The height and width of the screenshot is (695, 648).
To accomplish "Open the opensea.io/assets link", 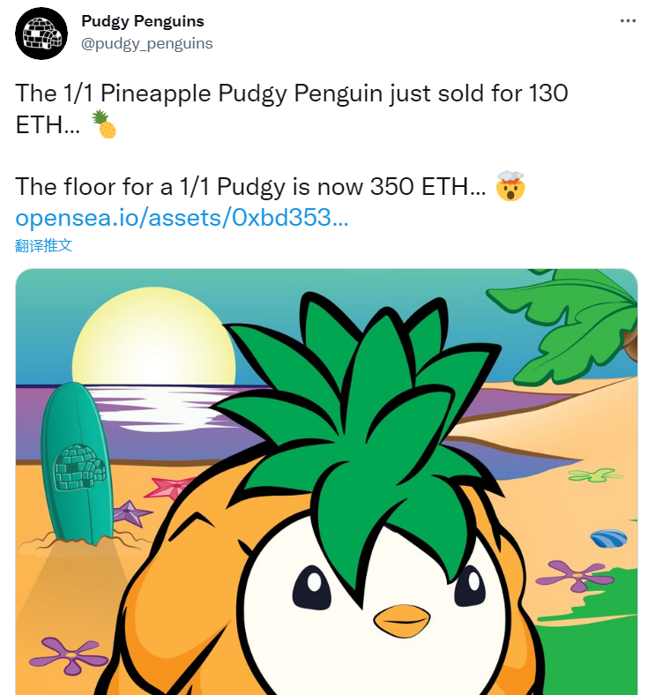I will point(182,218).
